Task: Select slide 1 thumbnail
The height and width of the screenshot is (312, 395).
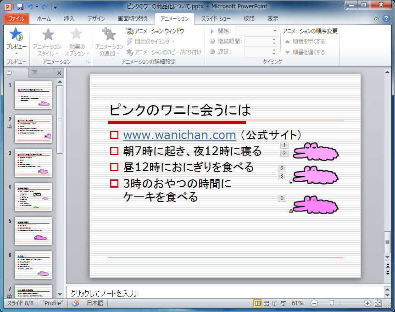Action: 33,95
